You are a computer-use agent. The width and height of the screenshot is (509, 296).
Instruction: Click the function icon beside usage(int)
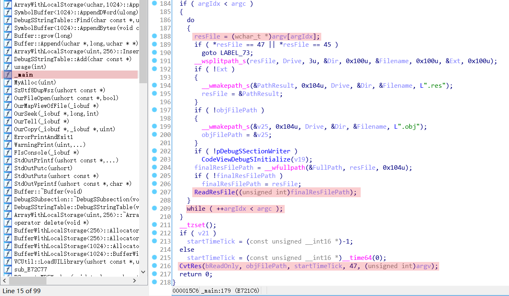7,67
